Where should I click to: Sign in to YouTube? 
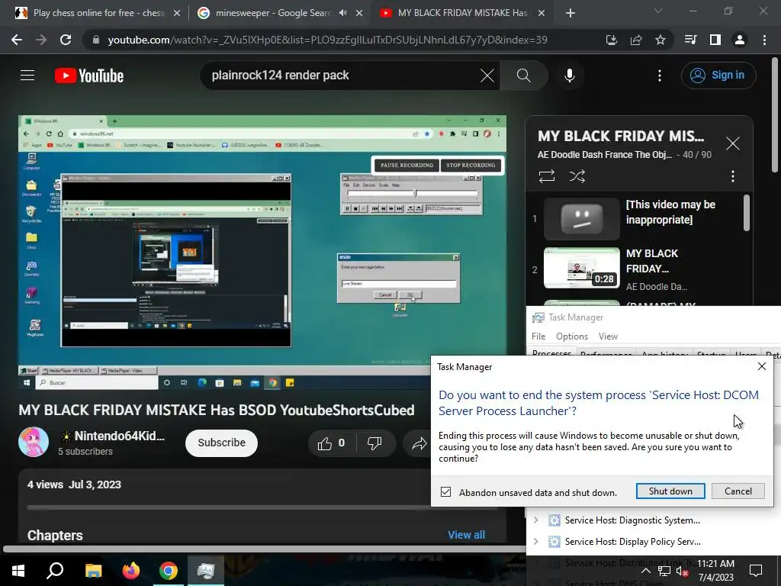tap(718, 76)
